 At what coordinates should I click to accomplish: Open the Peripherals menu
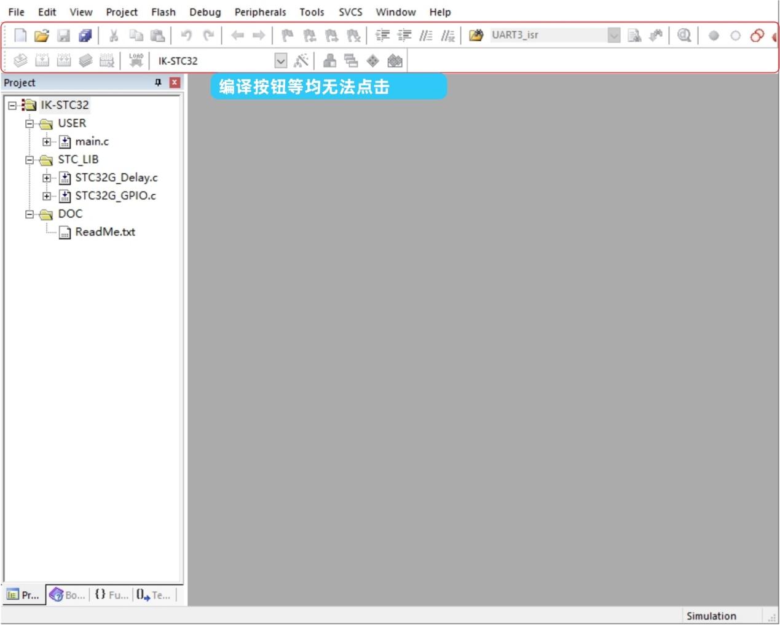[260, 12]
